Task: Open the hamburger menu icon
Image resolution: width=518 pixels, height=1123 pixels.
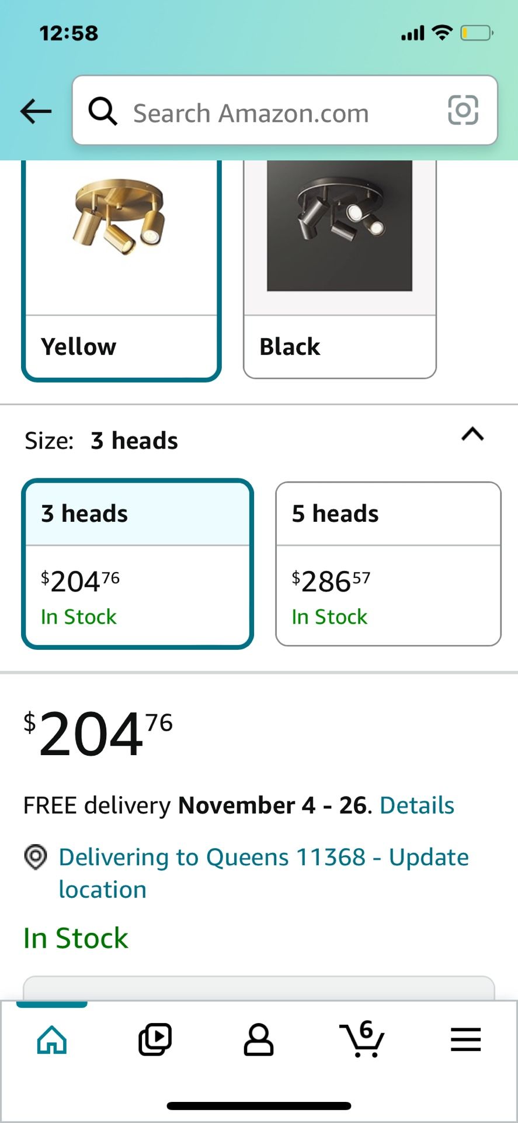Action: (465, 1039)
